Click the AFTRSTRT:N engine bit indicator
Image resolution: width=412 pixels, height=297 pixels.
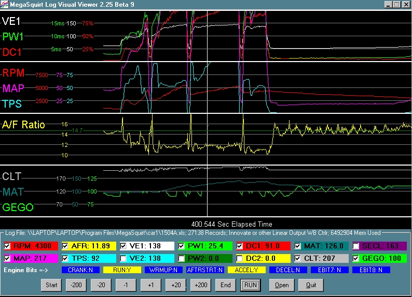tap(205, 270)
